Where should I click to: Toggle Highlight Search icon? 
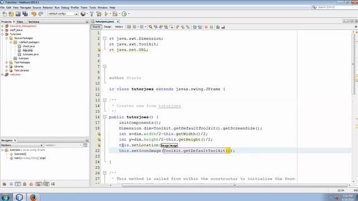[x=166, y=27]
